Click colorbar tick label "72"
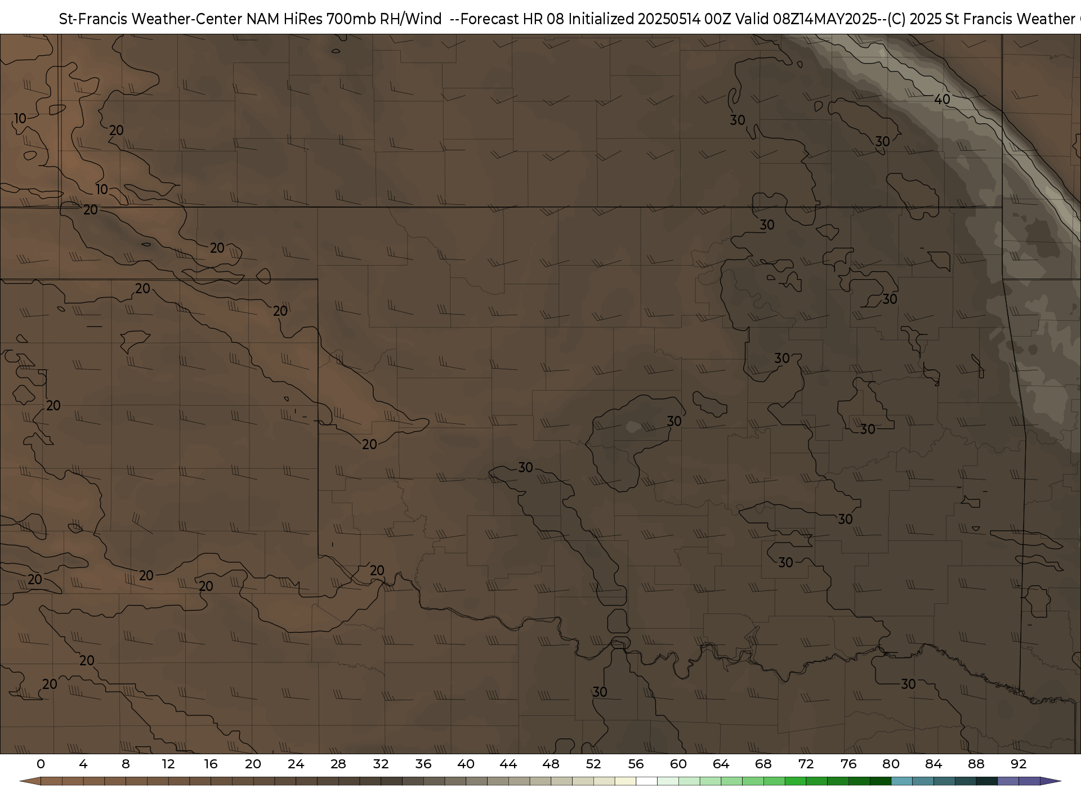The height and width of the screenshot is (788, 1081). pyautogui.click(x=806, y=764)
